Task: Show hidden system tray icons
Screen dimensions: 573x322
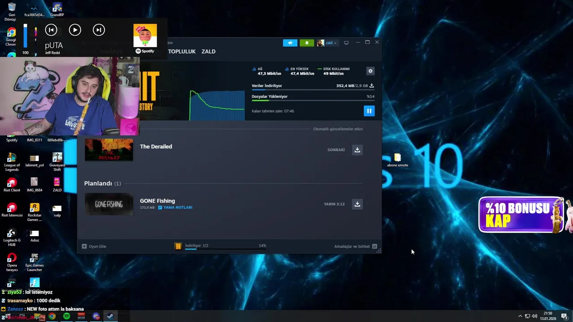Action: point(520,316)
